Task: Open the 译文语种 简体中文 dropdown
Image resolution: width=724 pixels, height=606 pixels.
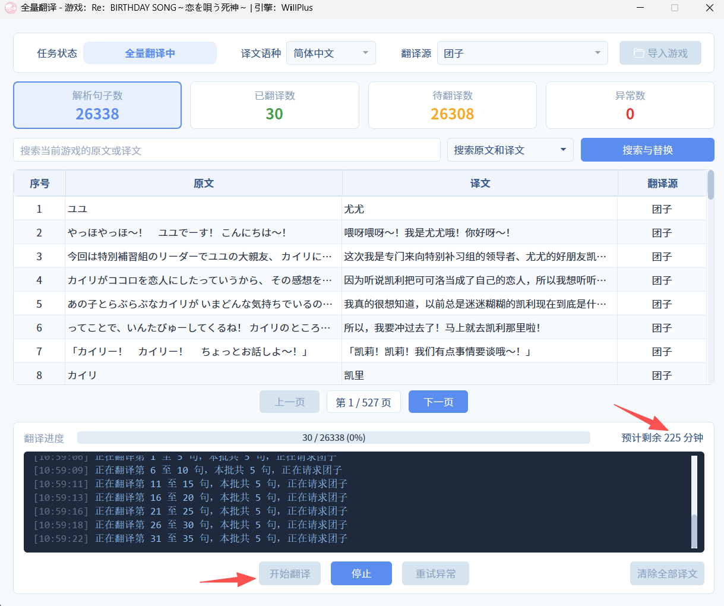Action: (x=331, y=53)
